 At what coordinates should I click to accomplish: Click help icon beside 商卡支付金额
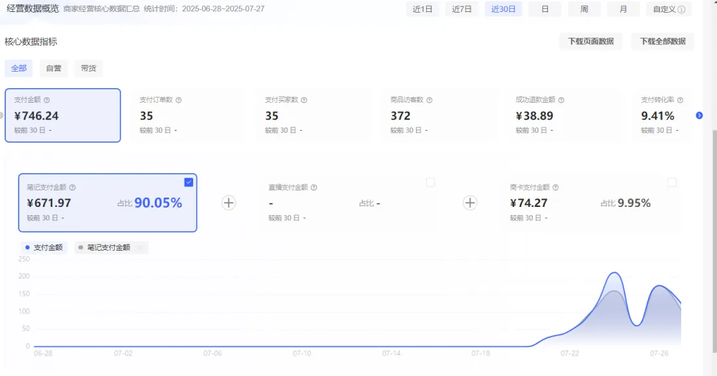tap(556, 187)
